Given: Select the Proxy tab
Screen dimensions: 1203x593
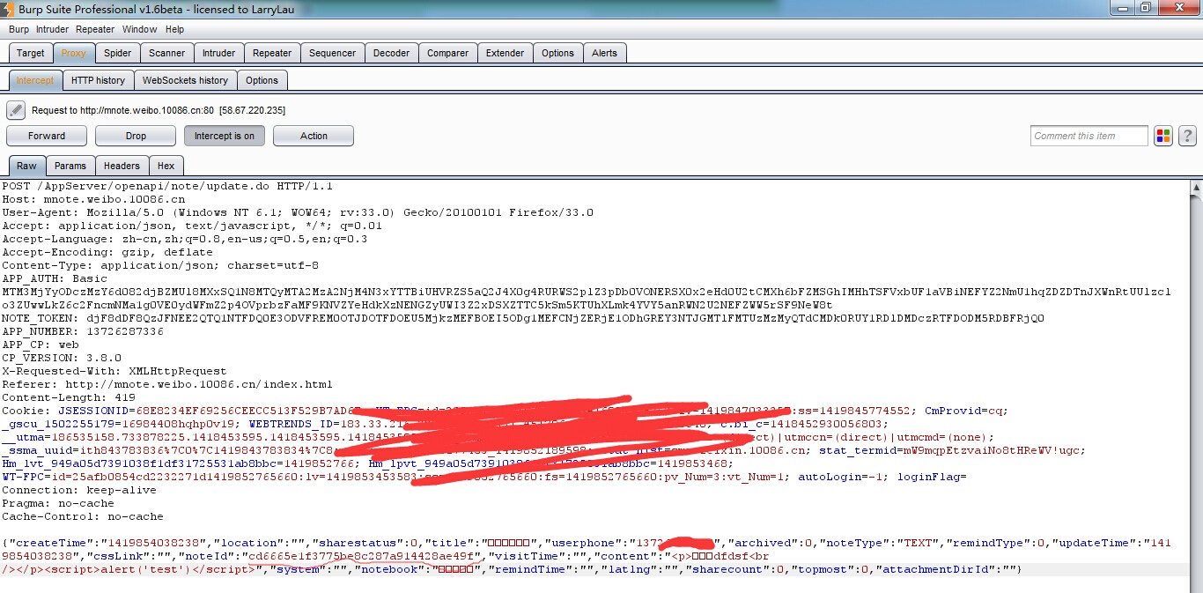Looking at the screenshot, I should (x=74, y=53).
